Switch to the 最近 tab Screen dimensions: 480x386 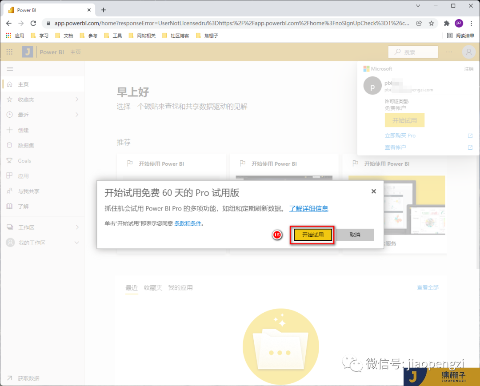[132, 288]
